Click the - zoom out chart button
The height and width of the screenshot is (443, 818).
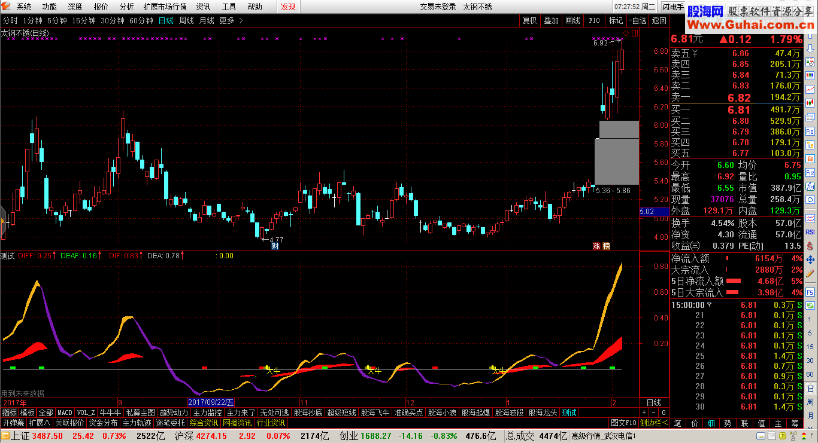[654, 413]
